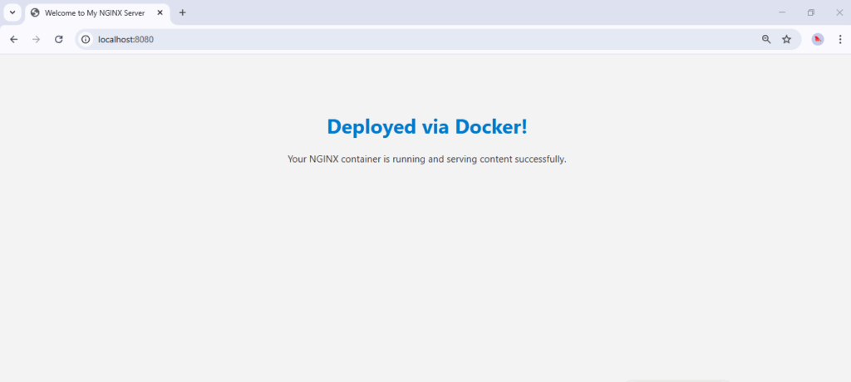The width and height of the screenshot is (851, 382).
Task: Close the browser window
Action: click(839, 12)
